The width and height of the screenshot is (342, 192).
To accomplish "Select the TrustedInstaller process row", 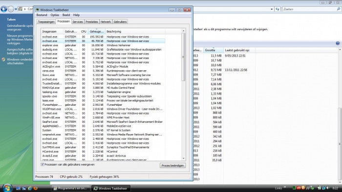I will coord(103,83).
